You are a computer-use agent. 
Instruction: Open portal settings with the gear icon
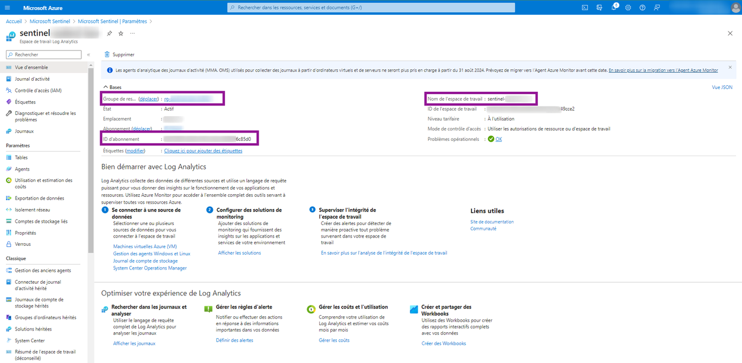pos(628,8)
